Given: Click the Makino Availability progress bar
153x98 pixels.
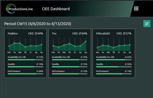Looking at the screenshot, I should click(x=25, y=60).
